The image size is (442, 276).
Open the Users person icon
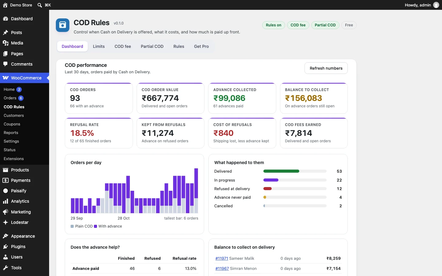[x=6, y=257]
